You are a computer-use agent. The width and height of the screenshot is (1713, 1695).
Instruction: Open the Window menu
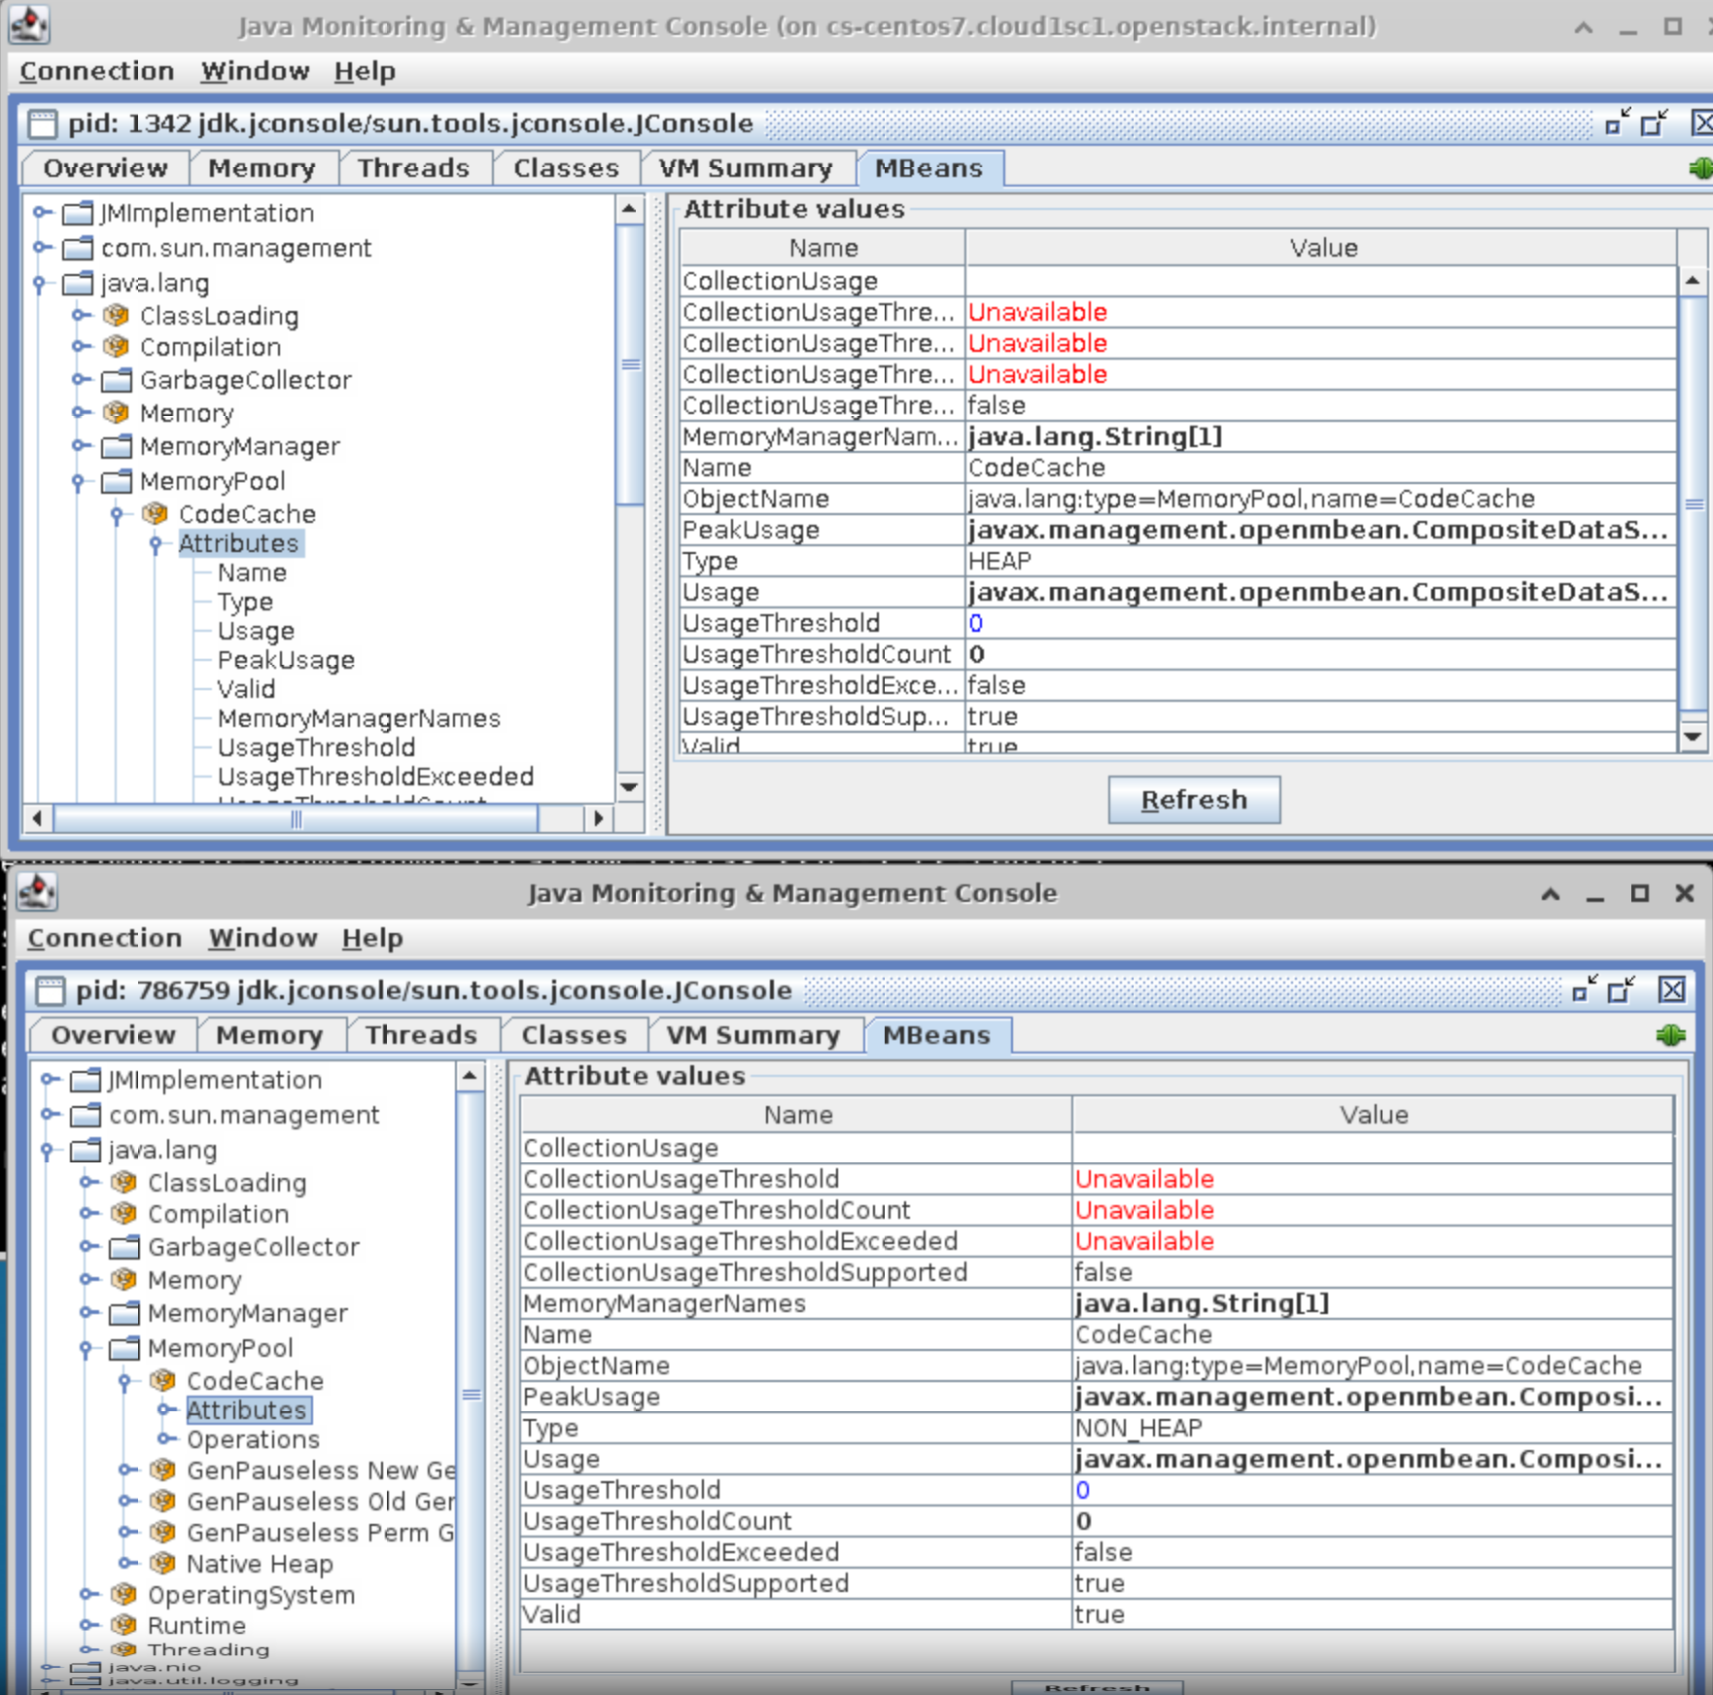(x=255, y=70)
